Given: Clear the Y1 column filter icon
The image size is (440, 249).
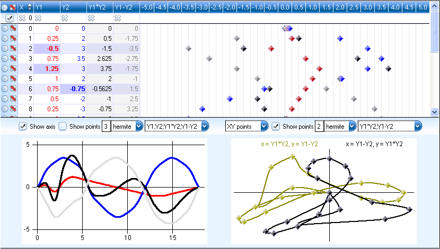Looking at the screenshot, I should click(38, 18).
